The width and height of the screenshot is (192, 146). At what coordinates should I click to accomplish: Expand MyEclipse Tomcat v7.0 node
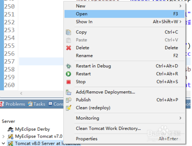click(3, 136)
